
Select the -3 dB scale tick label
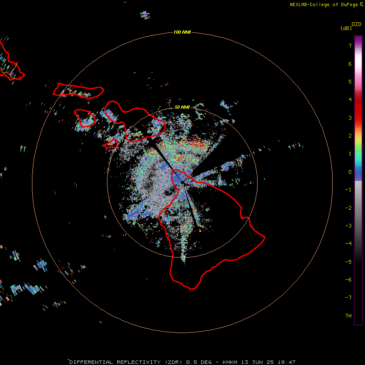click(x=348, y=226)
